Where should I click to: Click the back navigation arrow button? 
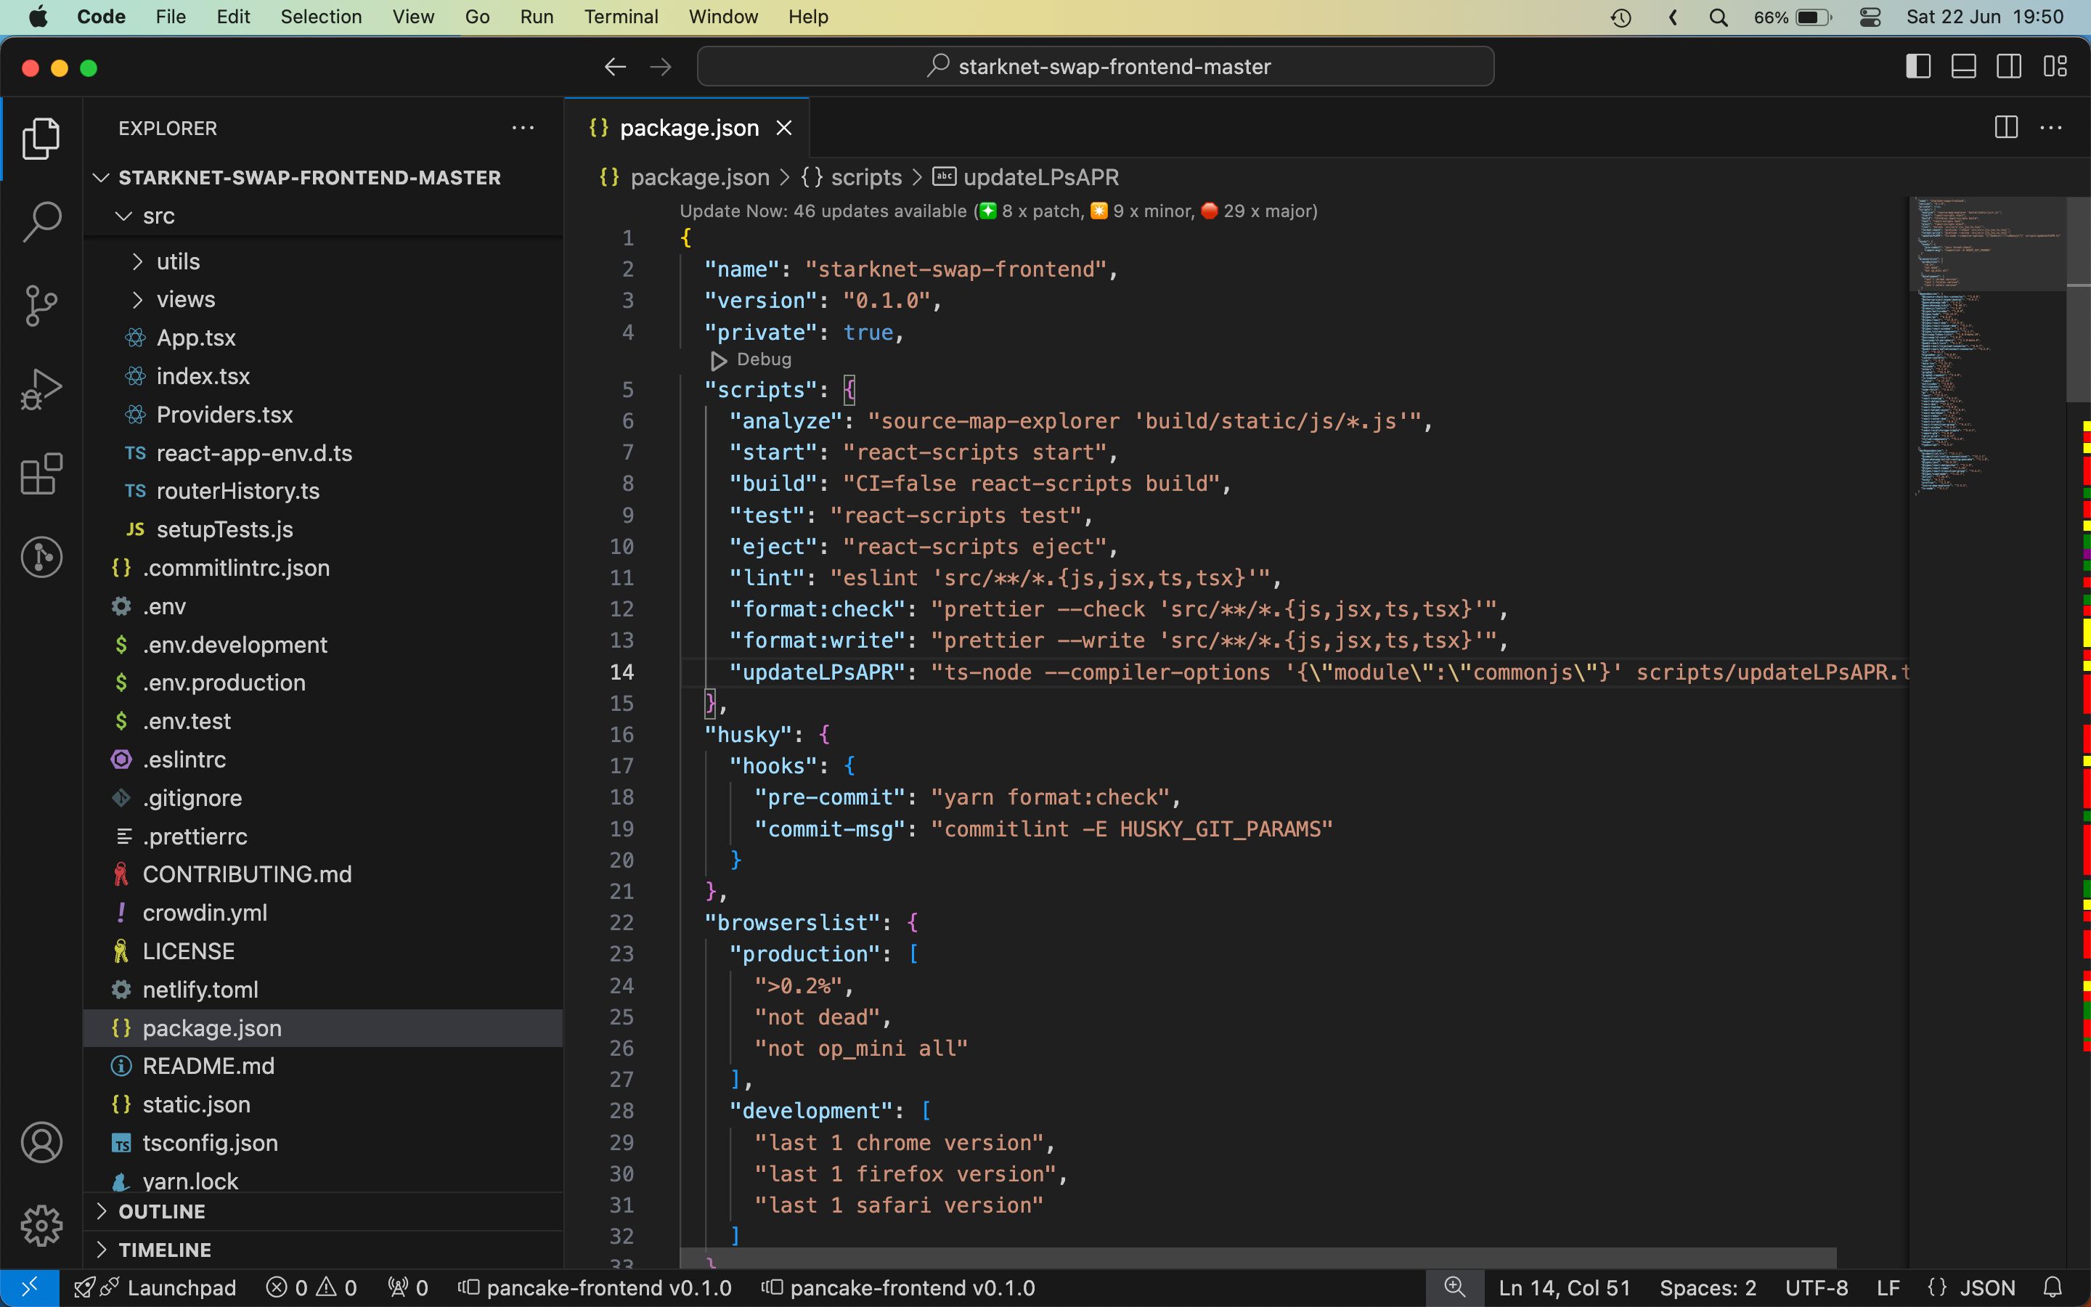coord(614,66)
